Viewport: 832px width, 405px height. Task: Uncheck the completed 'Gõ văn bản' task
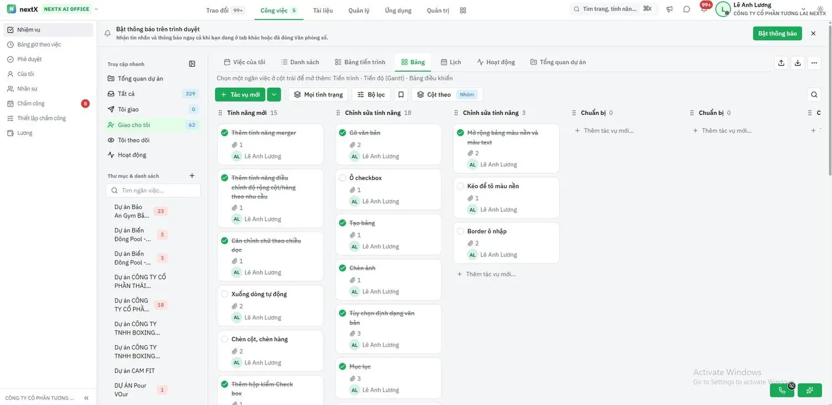click(342, 133)
